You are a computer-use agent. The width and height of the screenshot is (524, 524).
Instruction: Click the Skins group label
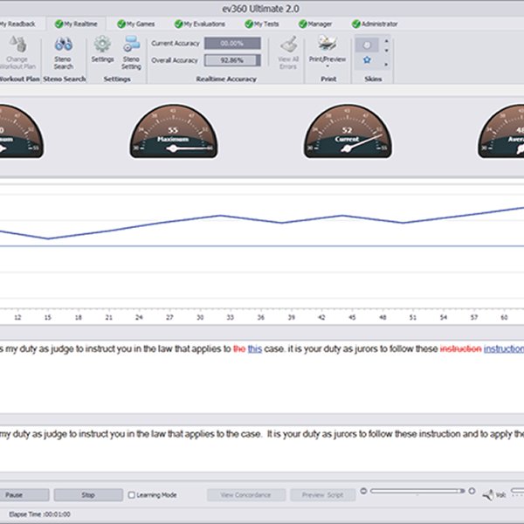point(373,79)
